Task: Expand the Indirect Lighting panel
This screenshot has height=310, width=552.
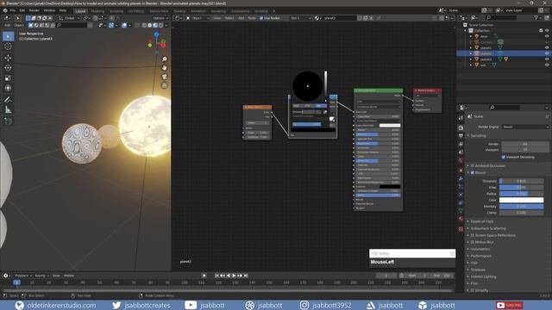Action: 483,277
